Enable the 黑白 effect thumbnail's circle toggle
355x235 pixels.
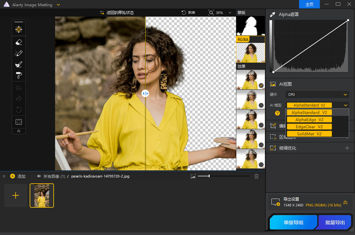point(261,145)
